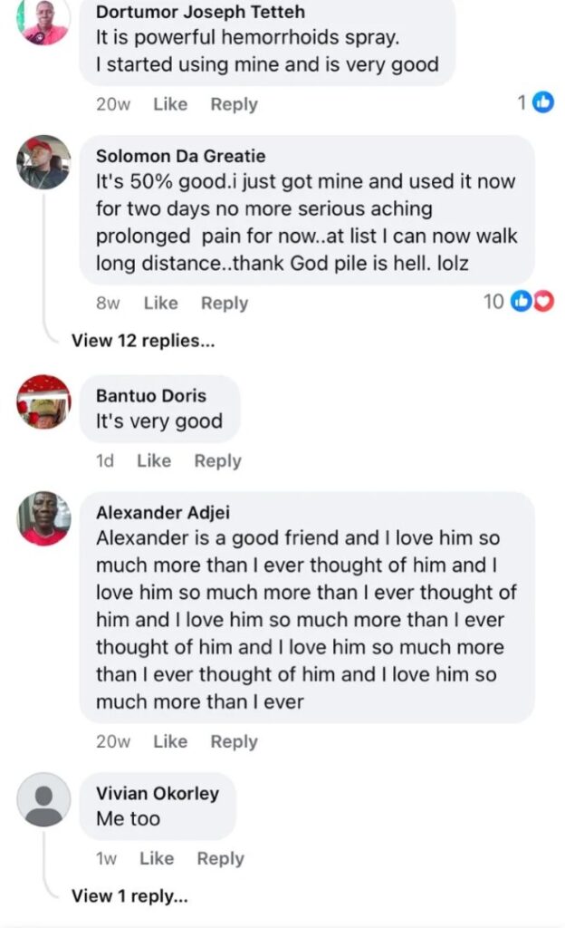Expand View 1 reply under Vivian's comment
Viewport: 565px width, 928px height.
coord(129,895)
